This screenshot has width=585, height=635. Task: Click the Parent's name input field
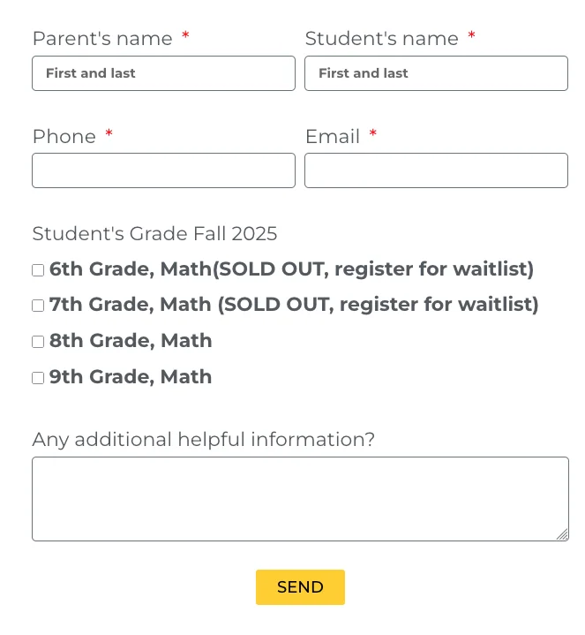click(x=163, y=73)
